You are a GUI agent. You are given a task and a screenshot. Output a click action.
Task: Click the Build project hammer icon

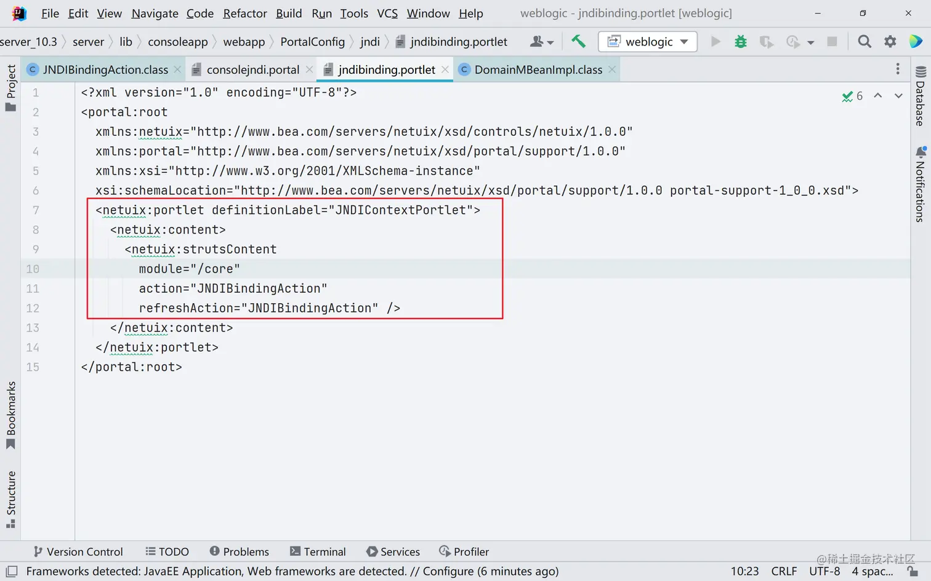coord(578,41)
